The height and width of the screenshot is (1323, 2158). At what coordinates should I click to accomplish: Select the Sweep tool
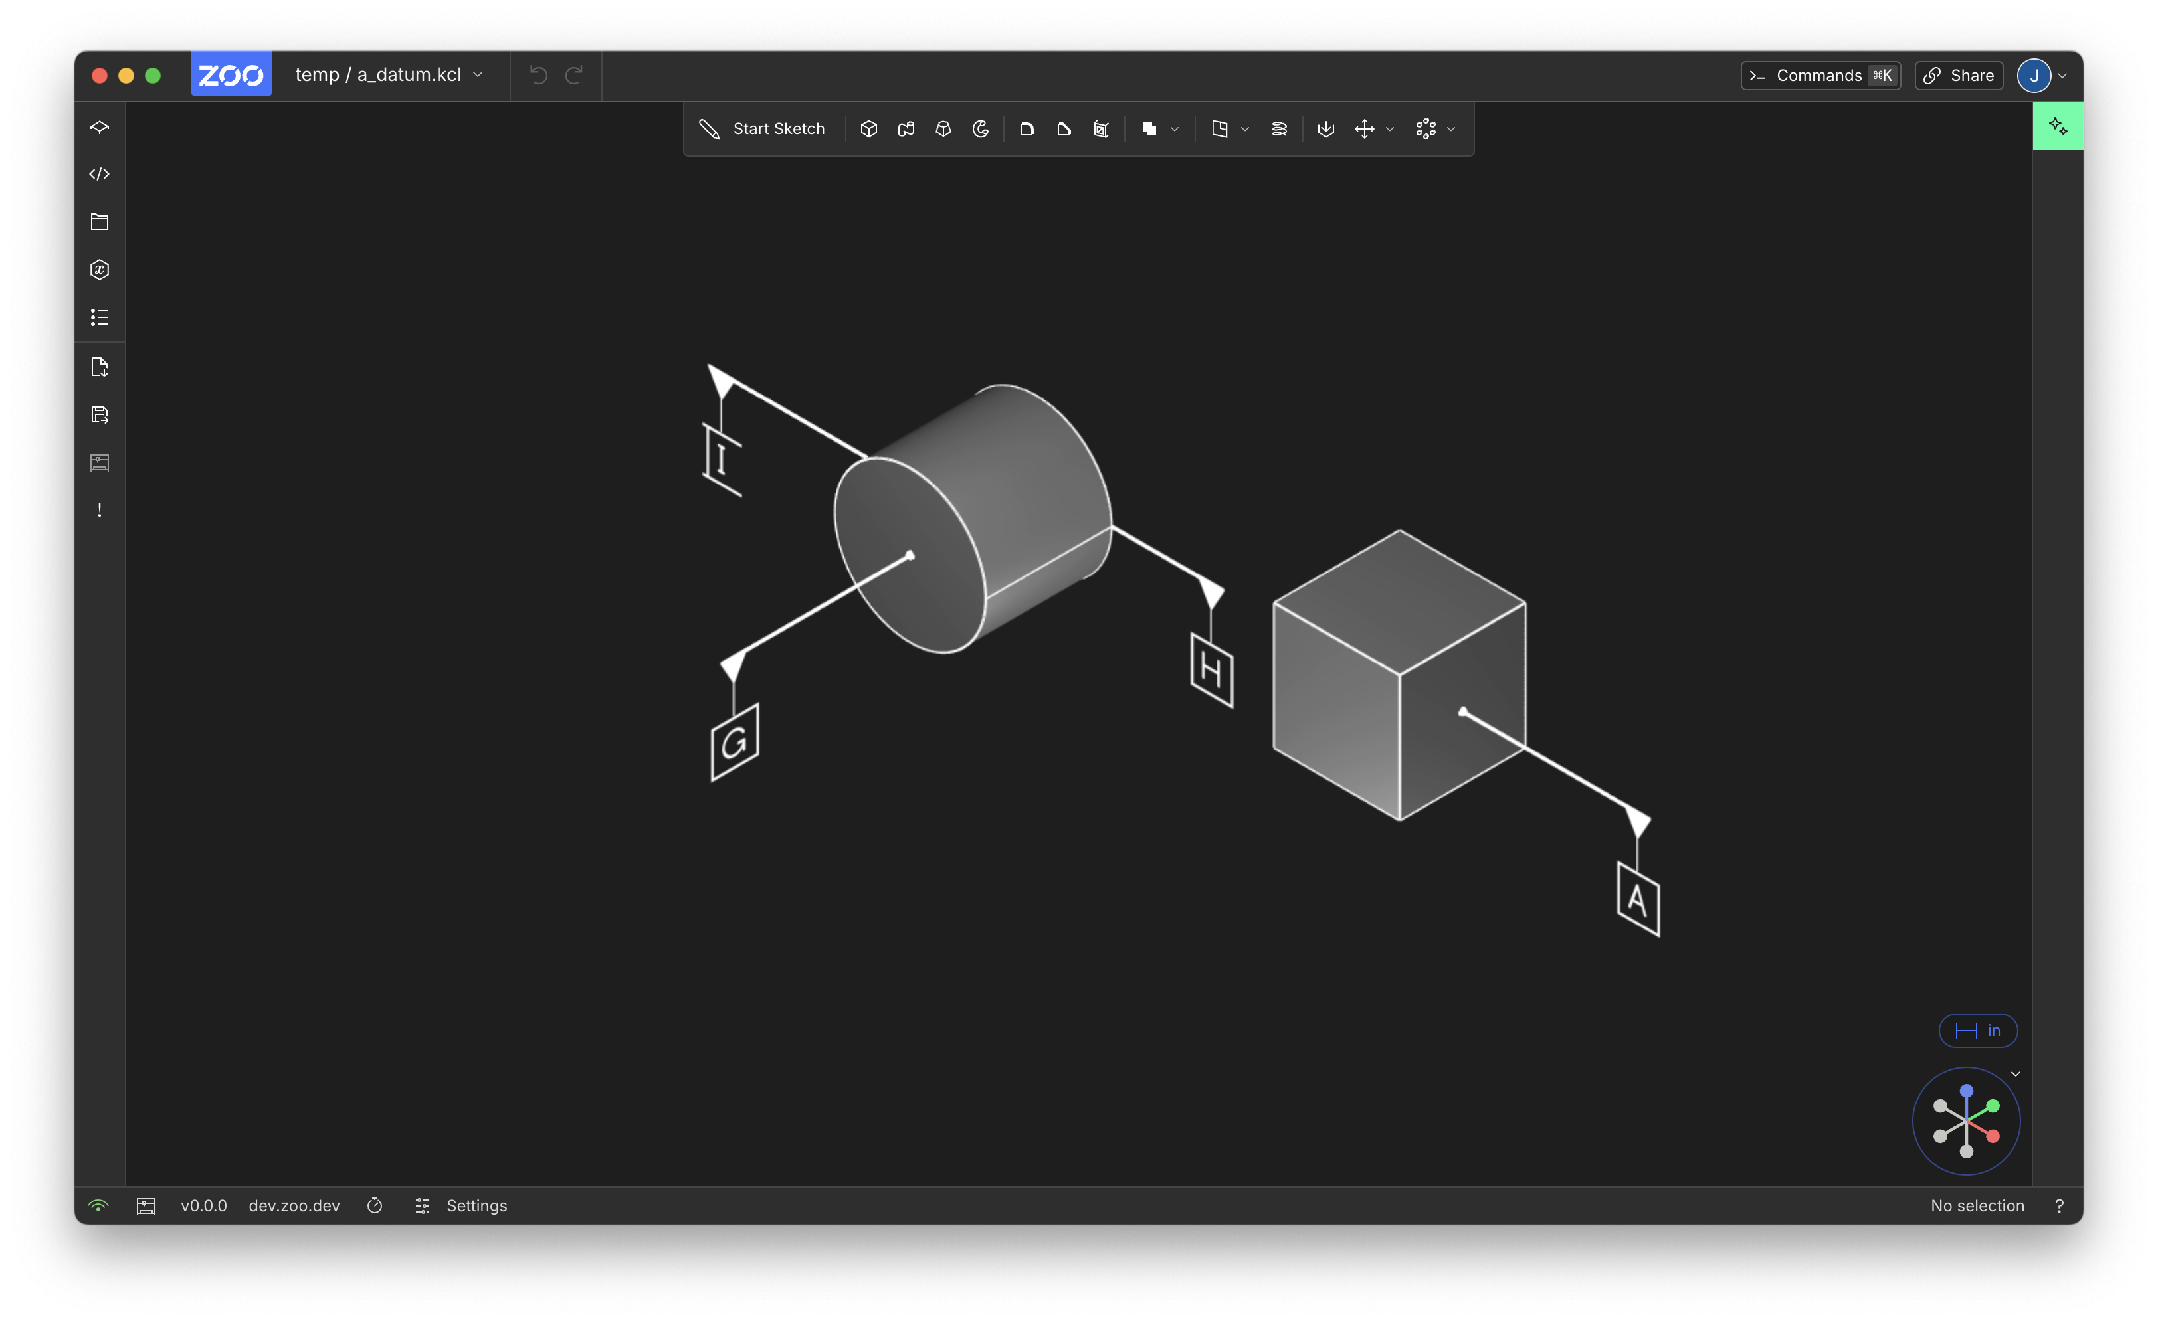pyautogui.click(x=906, y=129)
